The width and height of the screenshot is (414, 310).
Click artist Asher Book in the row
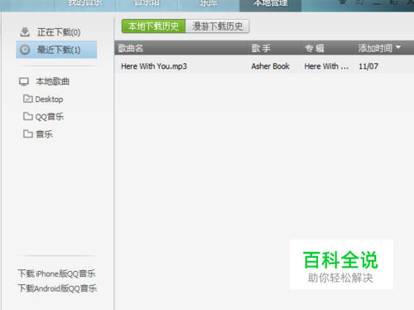270,66
